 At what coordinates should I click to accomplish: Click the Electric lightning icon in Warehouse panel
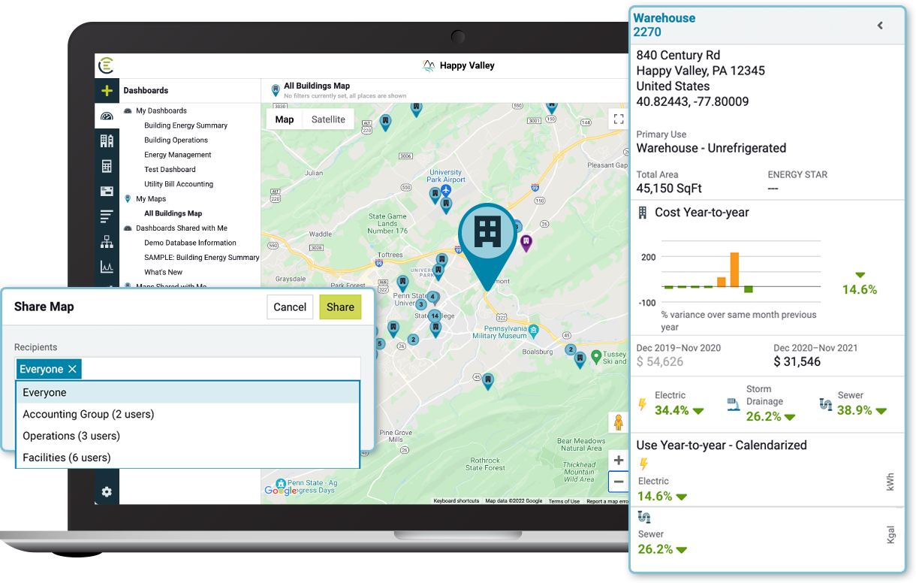tap(643, 404)
